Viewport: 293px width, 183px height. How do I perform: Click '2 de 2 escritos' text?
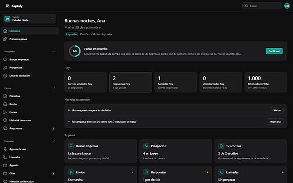tap(228, 153)
